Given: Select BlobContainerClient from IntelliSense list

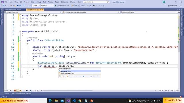Looking at the screenshot, I should click(x=80, y=73).
